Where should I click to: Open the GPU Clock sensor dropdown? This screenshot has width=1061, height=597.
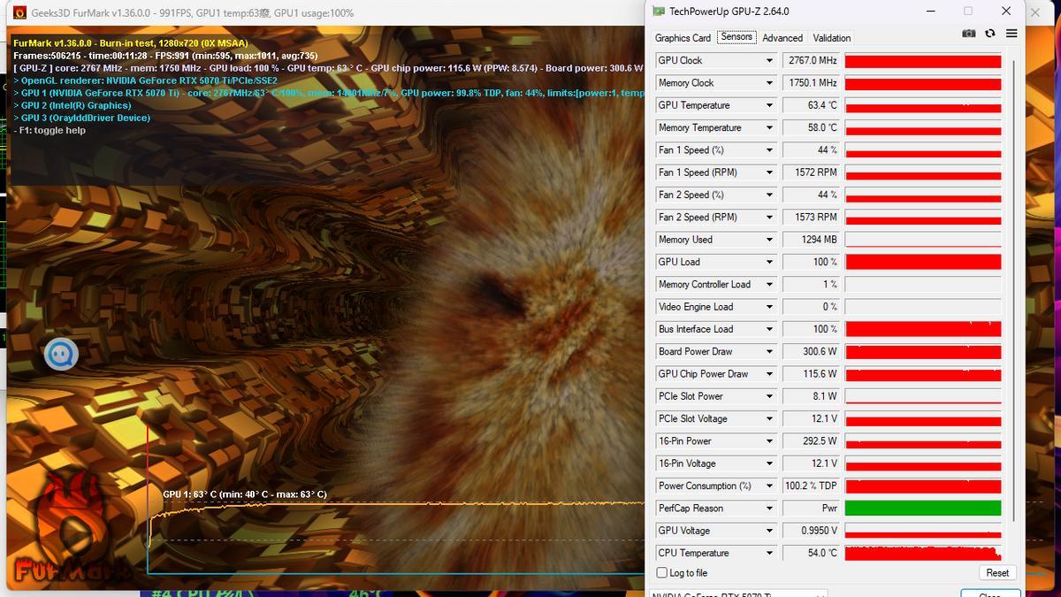point(769,61)
